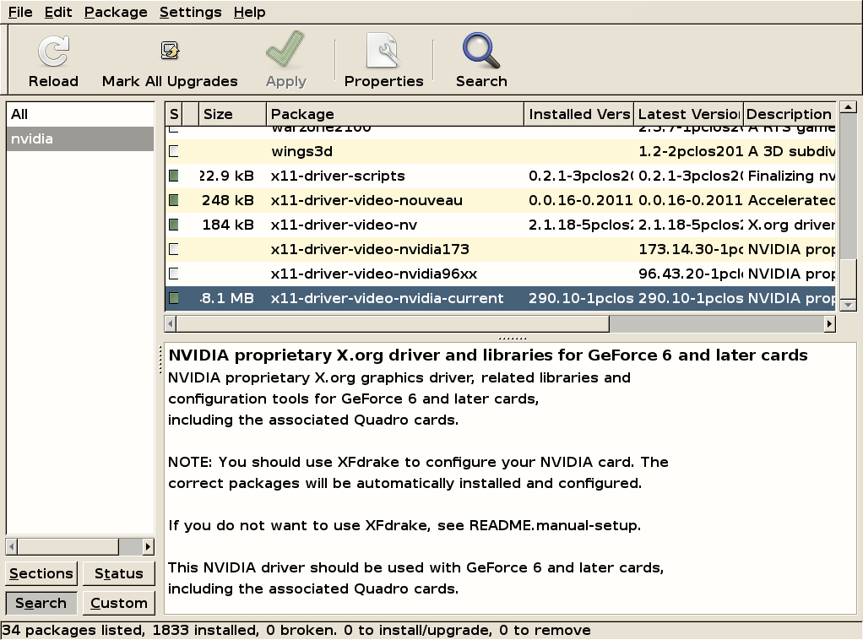The height and width of the screenshot is (640, 863).
Task: Select the nvidia search filter entry
Action: [x=80, y=138]
